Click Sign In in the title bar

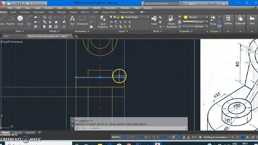[x=192, y=4]
